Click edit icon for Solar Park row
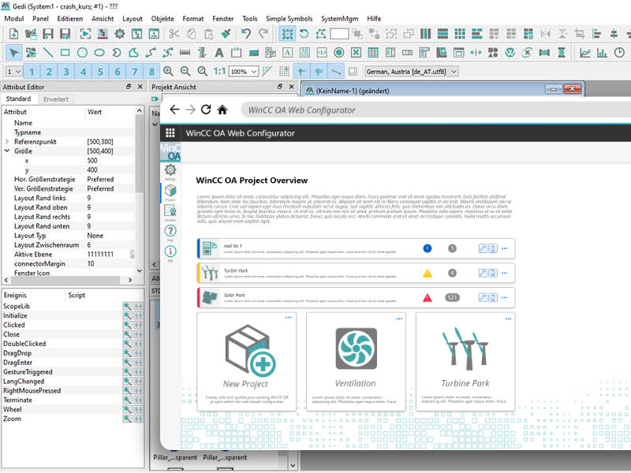The height and width of the screenshot is (473, 631). (484, 297)
